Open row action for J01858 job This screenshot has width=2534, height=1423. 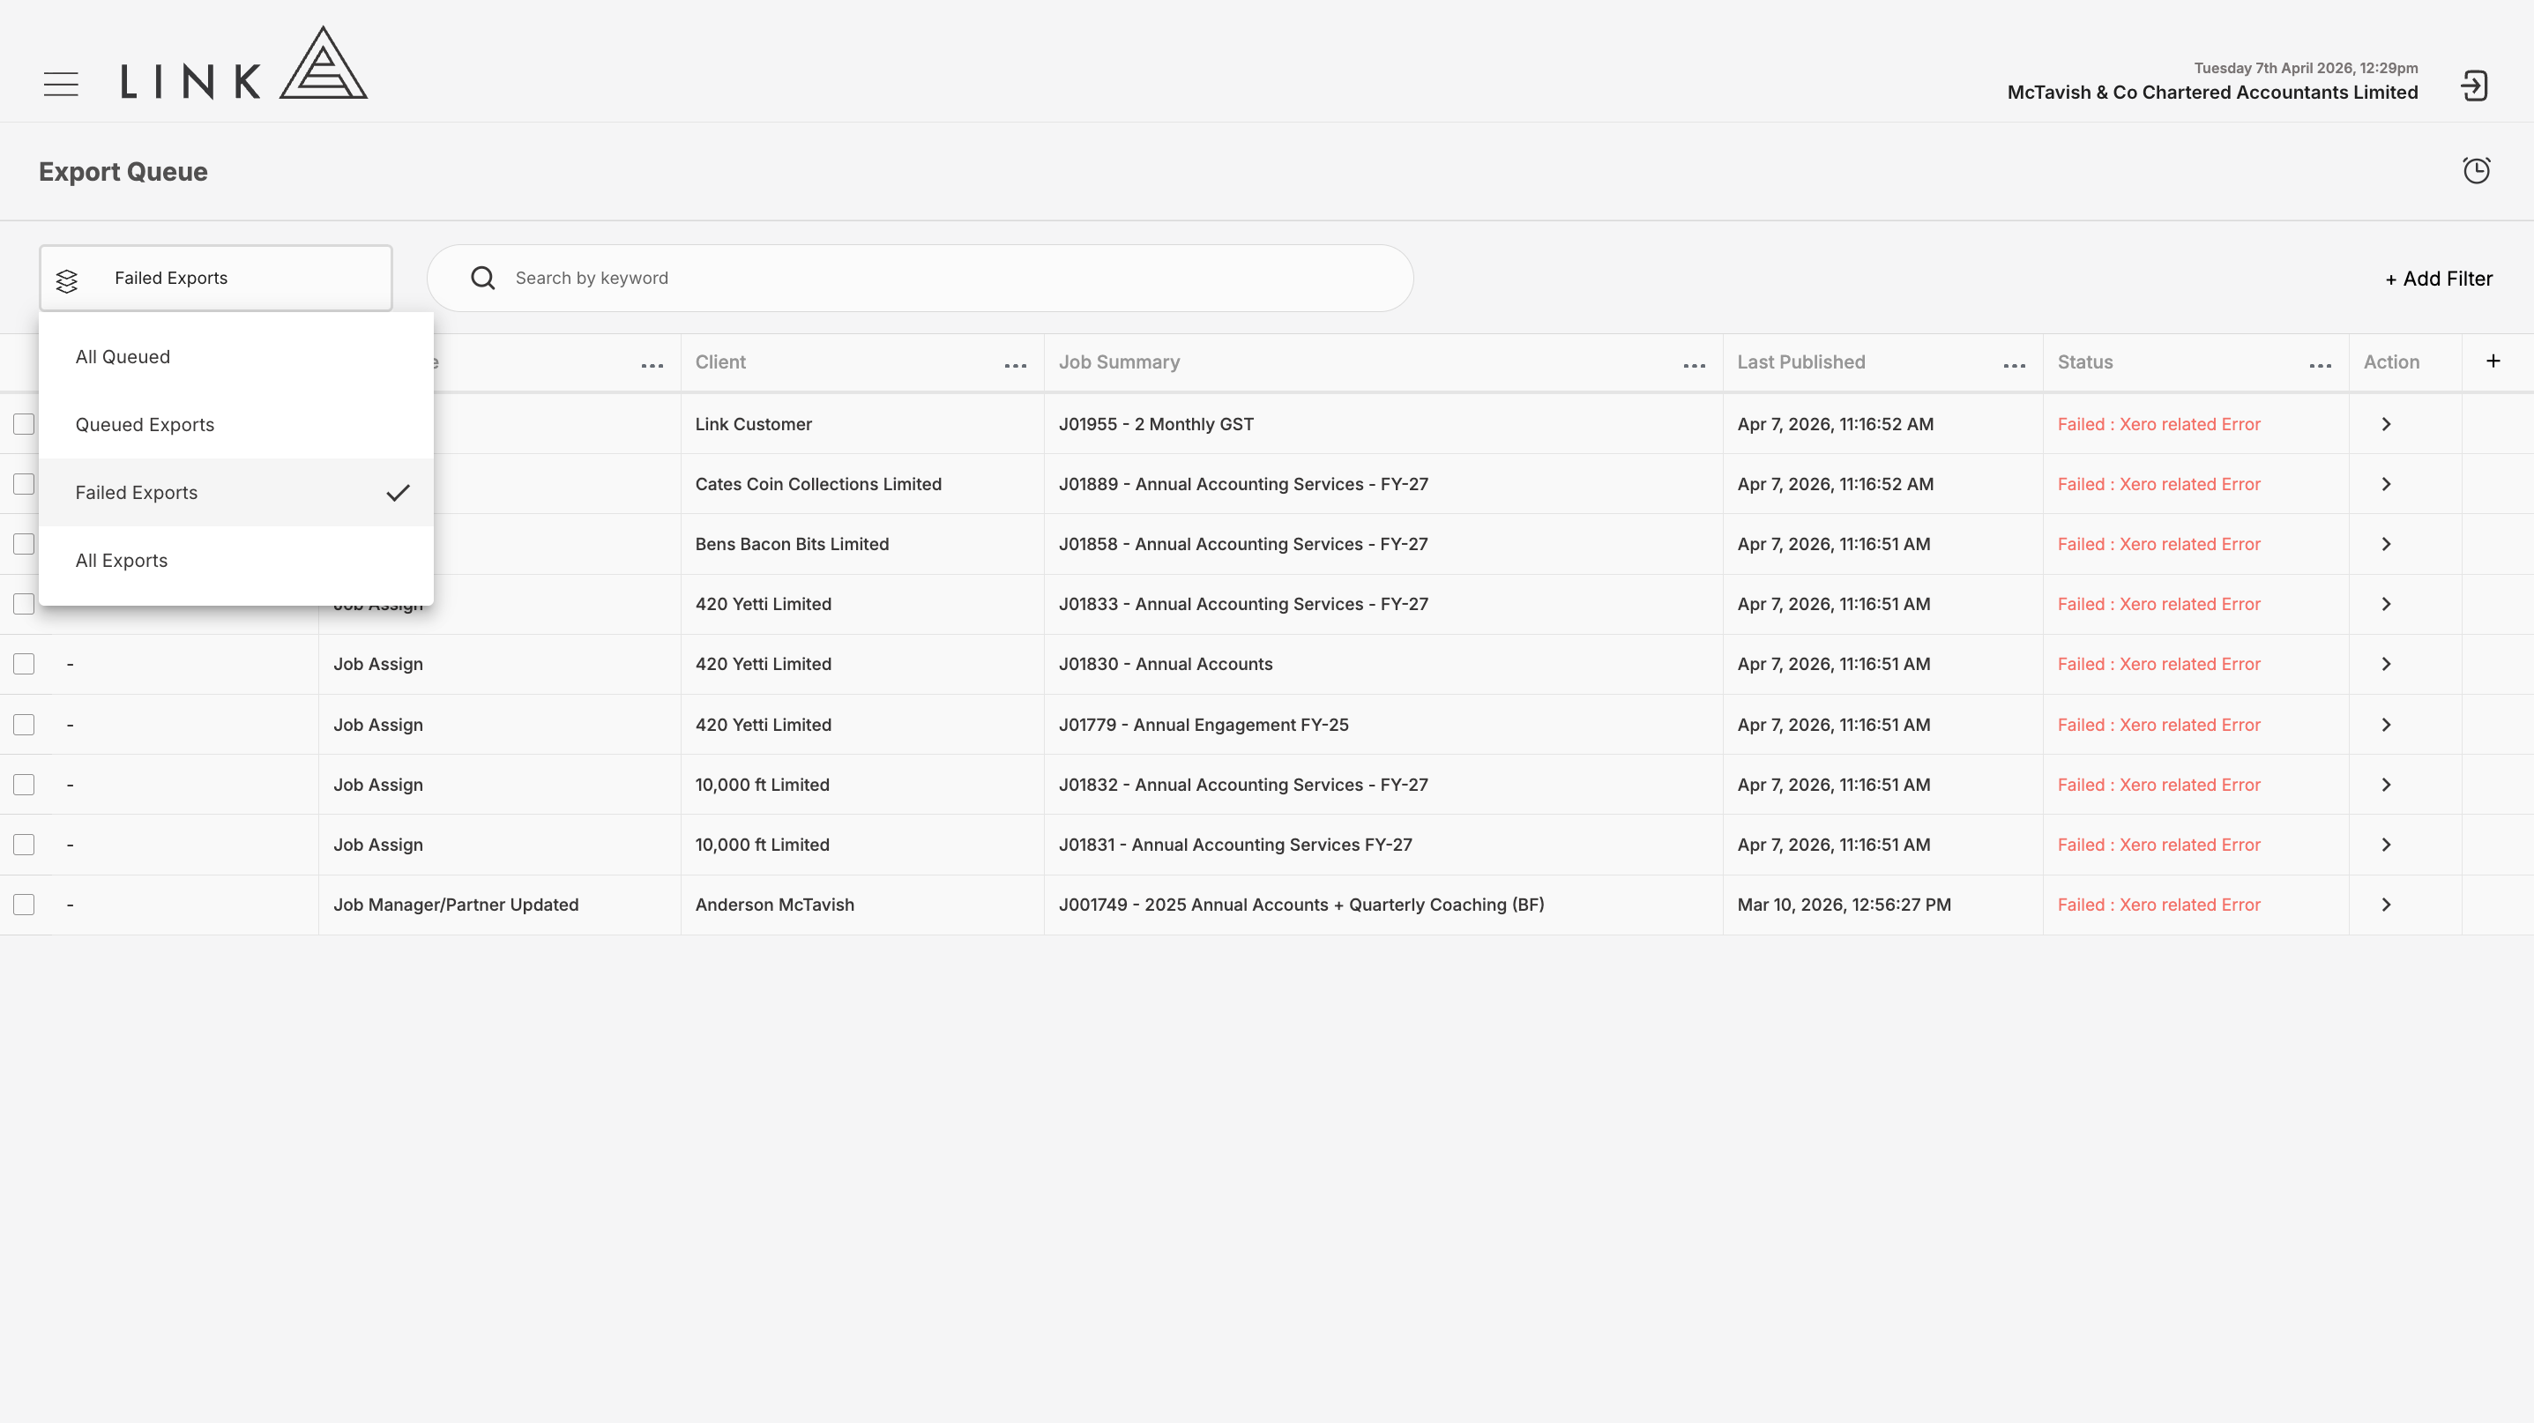coord(2386,544)
